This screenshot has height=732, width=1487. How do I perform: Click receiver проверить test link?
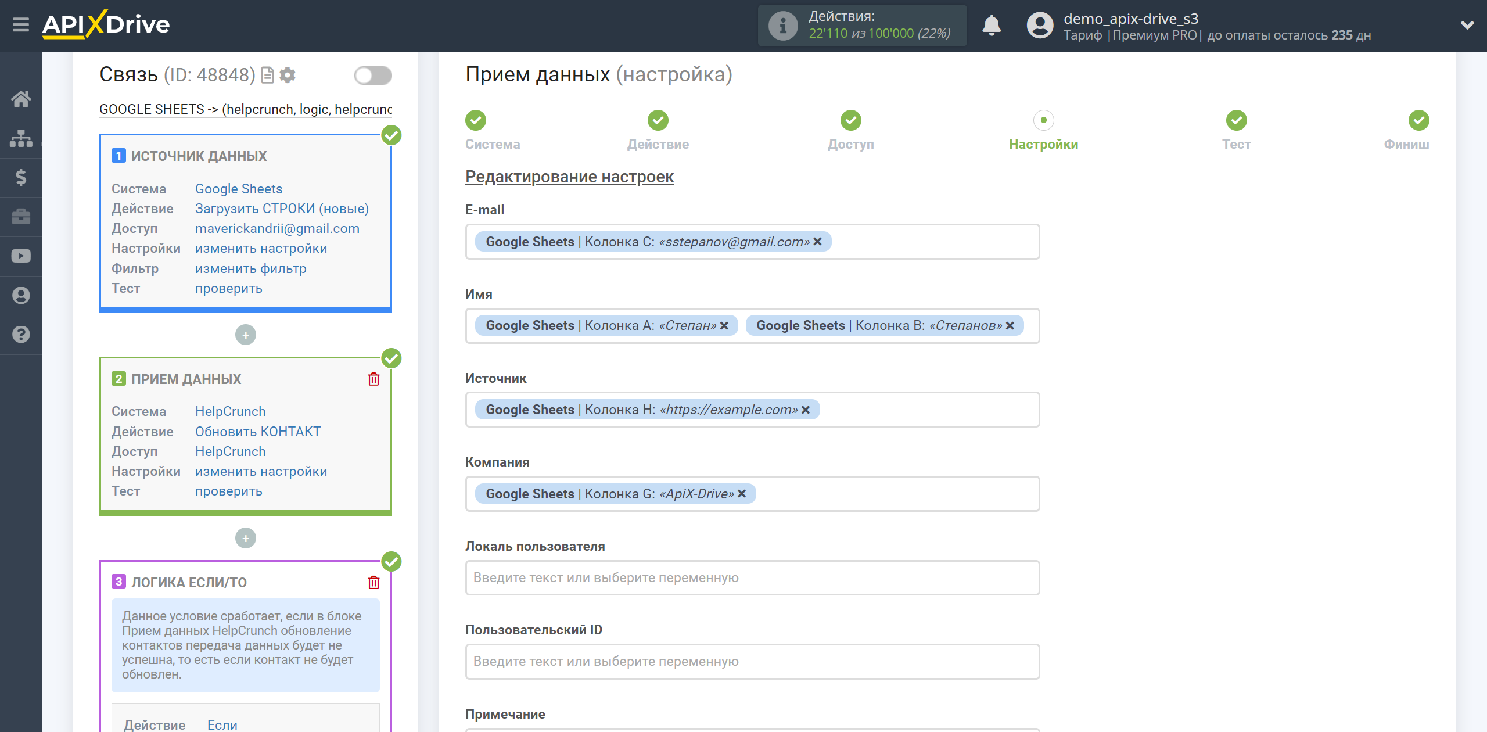tap(228, 491)
